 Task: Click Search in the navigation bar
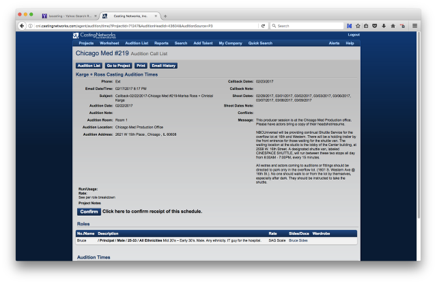pyautogui.click(x=181, y=43)
